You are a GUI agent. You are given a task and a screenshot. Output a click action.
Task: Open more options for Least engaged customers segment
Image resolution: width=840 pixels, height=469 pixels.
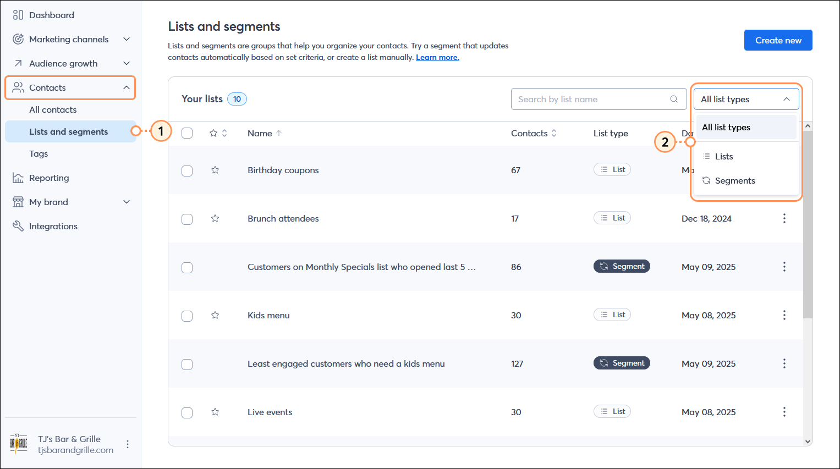tap(784, 363)
